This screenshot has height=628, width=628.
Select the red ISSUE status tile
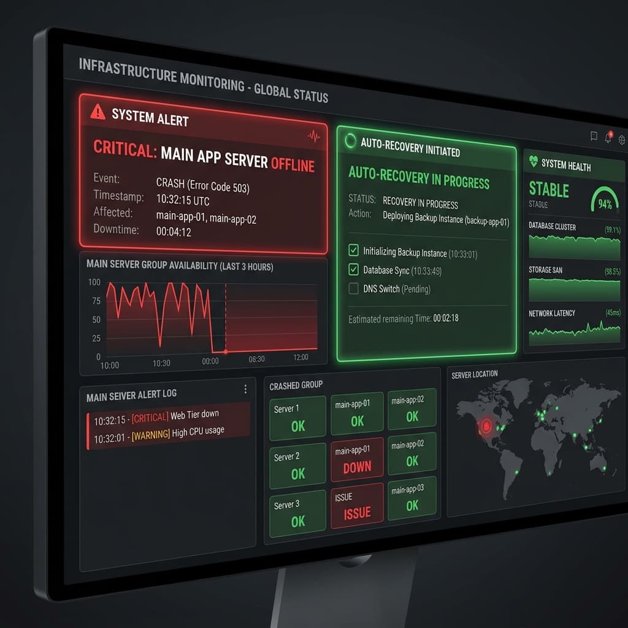[x=357, y=506]
